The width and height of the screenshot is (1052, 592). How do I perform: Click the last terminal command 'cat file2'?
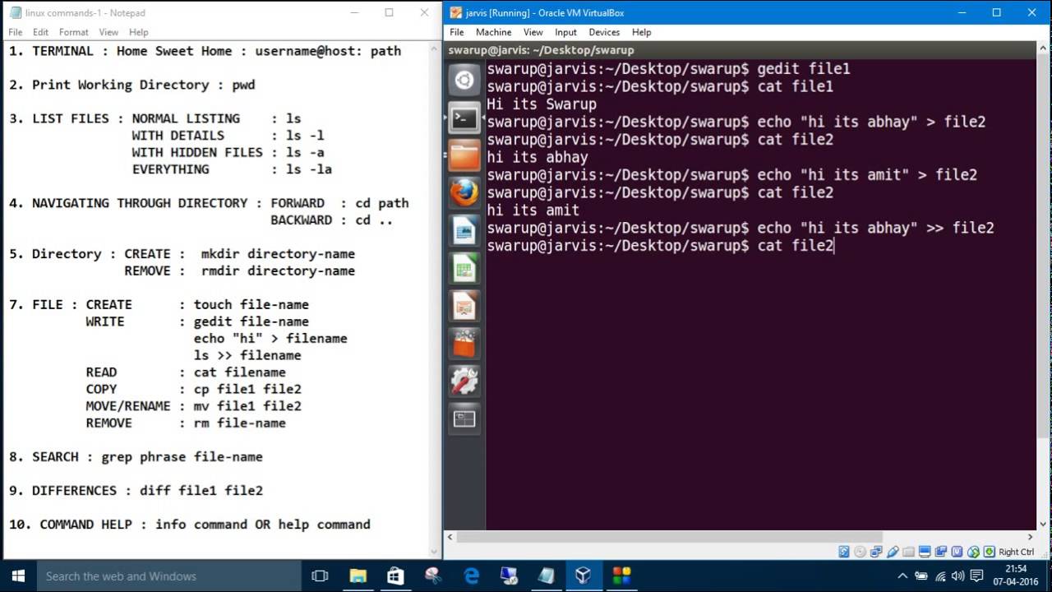(x=795, y=245)
